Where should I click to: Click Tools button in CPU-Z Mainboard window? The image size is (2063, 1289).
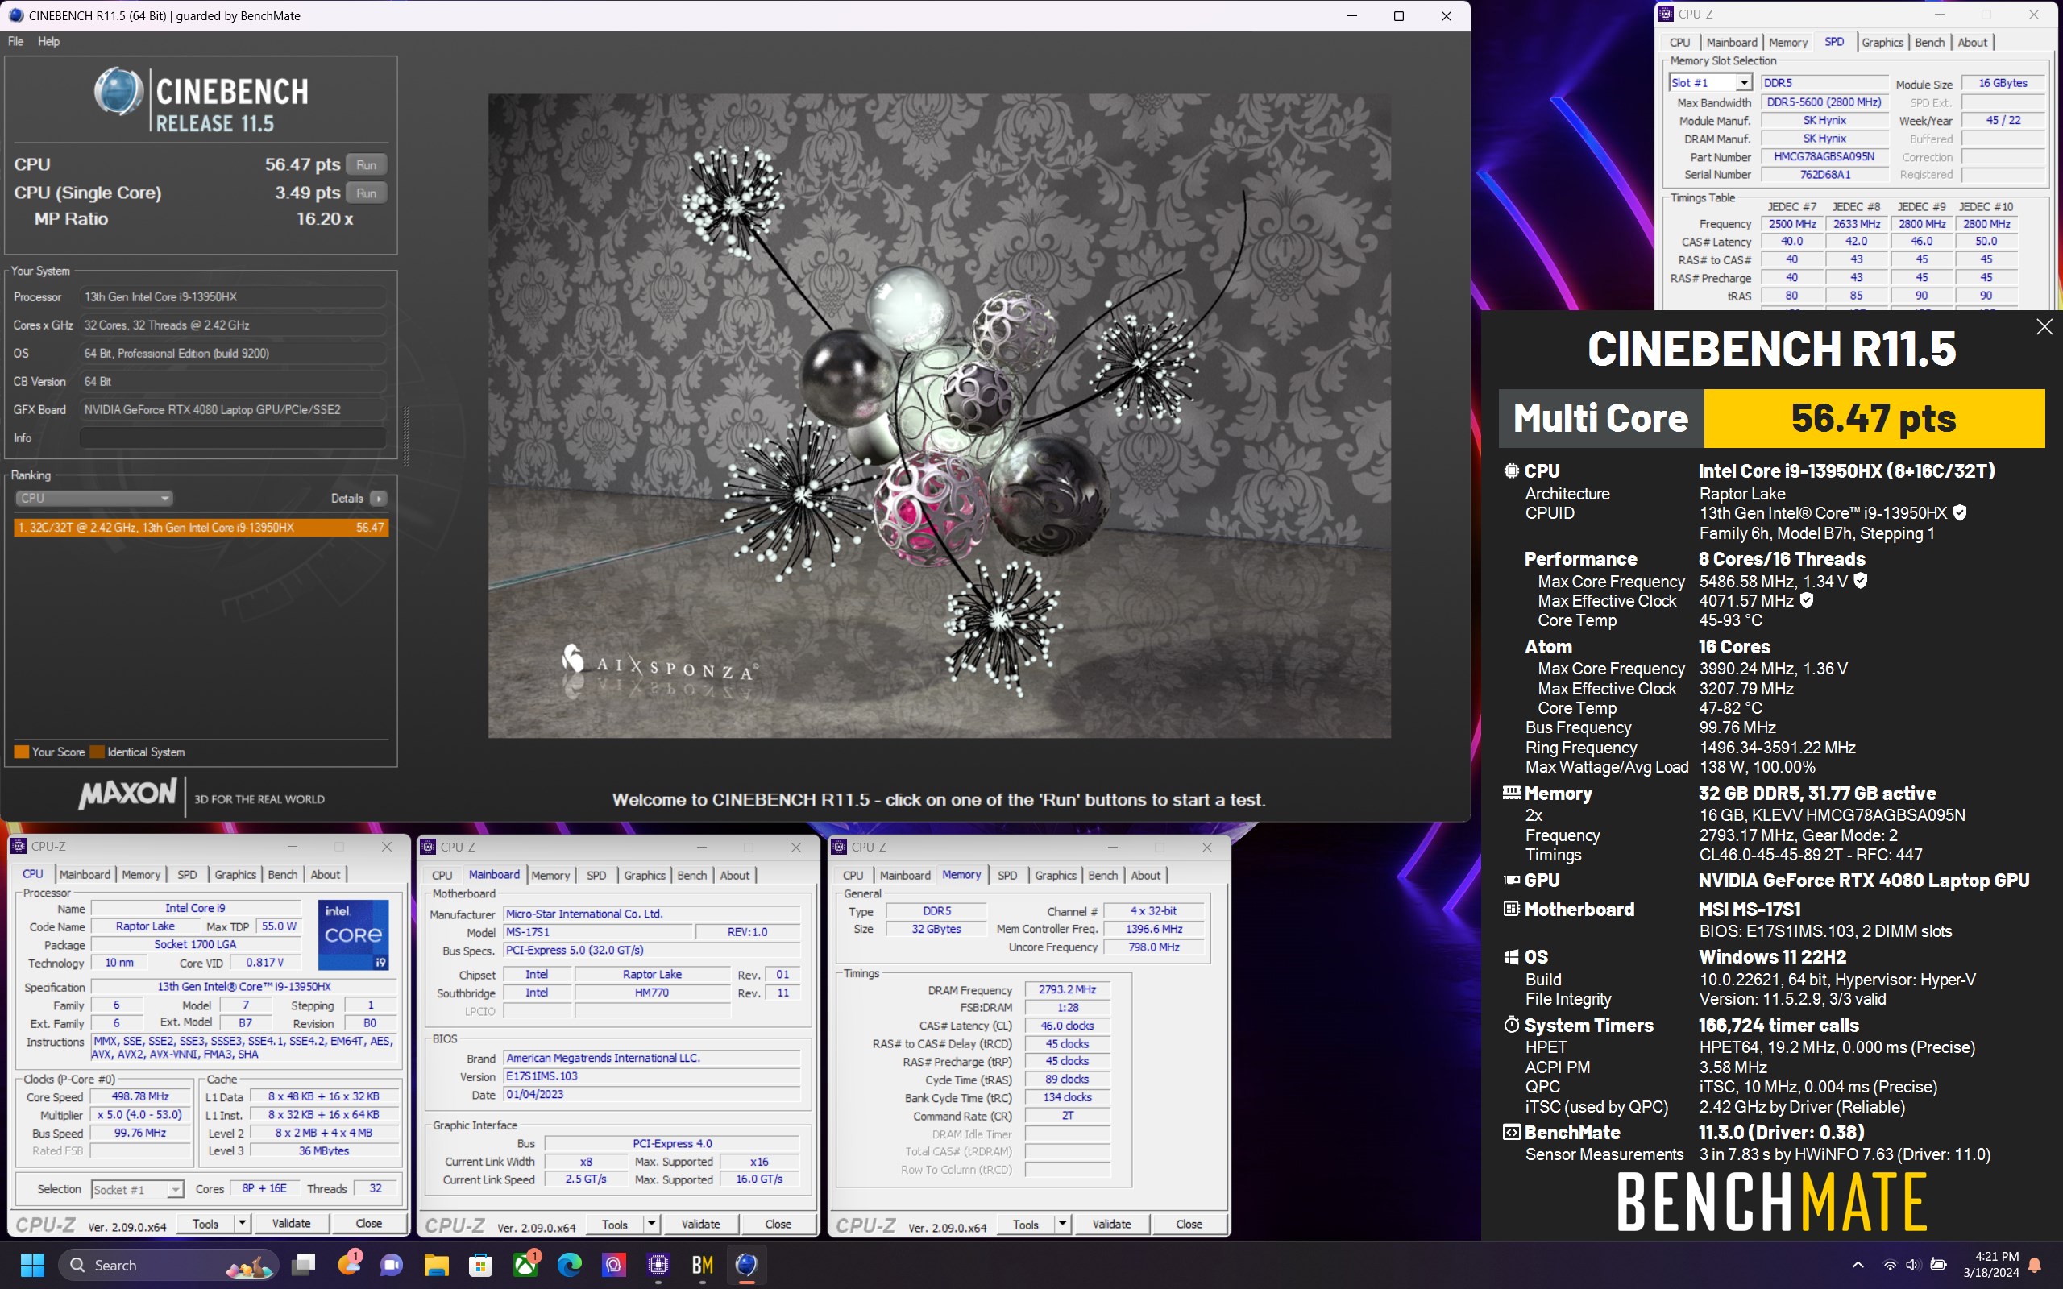click(x=615, y=1225)
